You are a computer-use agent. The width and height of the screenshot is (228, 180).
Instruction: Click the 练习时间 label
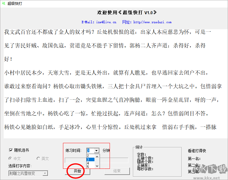[x=74, y=151]
